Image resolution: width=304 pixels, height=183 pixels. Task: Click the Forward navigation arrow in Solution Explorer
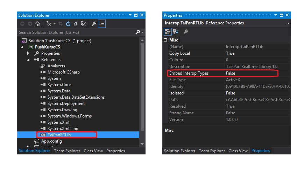30,24
